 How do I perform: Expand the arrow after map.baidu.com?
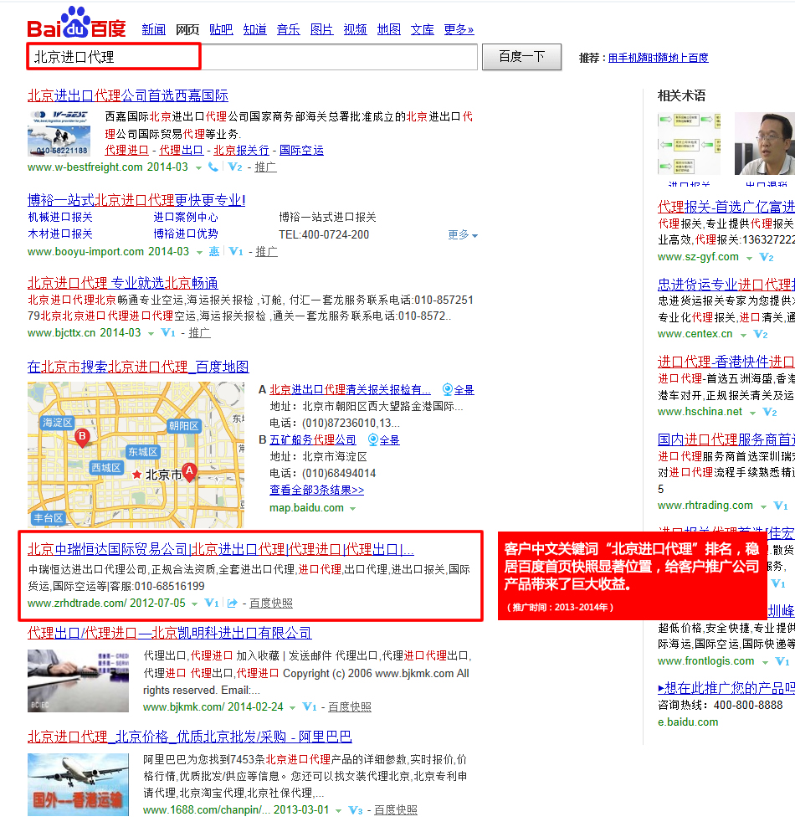pyautogui.click(x=352, y=509)
